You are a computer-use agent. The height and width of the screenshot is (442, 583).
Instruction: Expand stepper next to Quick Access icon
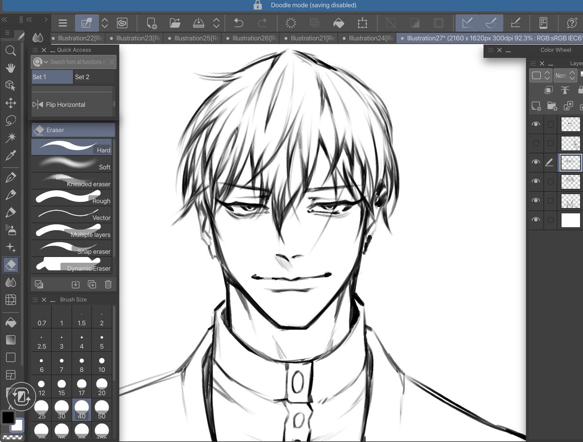coord(104,23)
